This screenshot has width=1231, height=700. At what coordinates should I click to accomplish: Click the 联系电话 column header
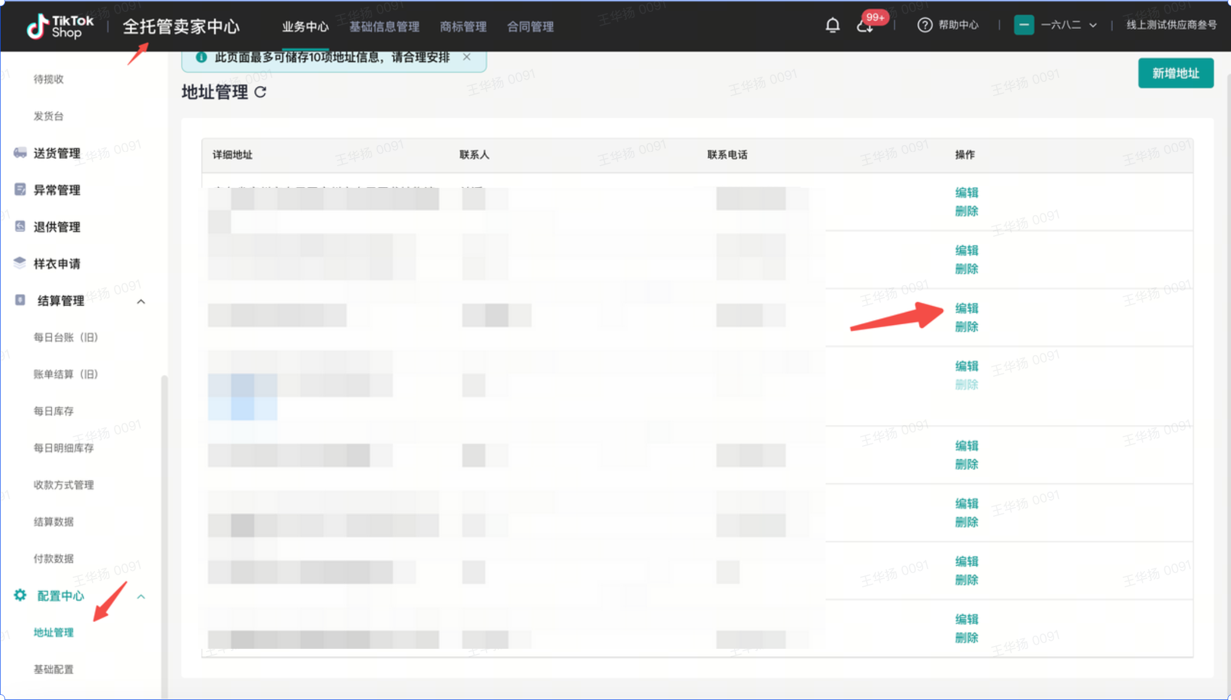[x=727, y=155]
